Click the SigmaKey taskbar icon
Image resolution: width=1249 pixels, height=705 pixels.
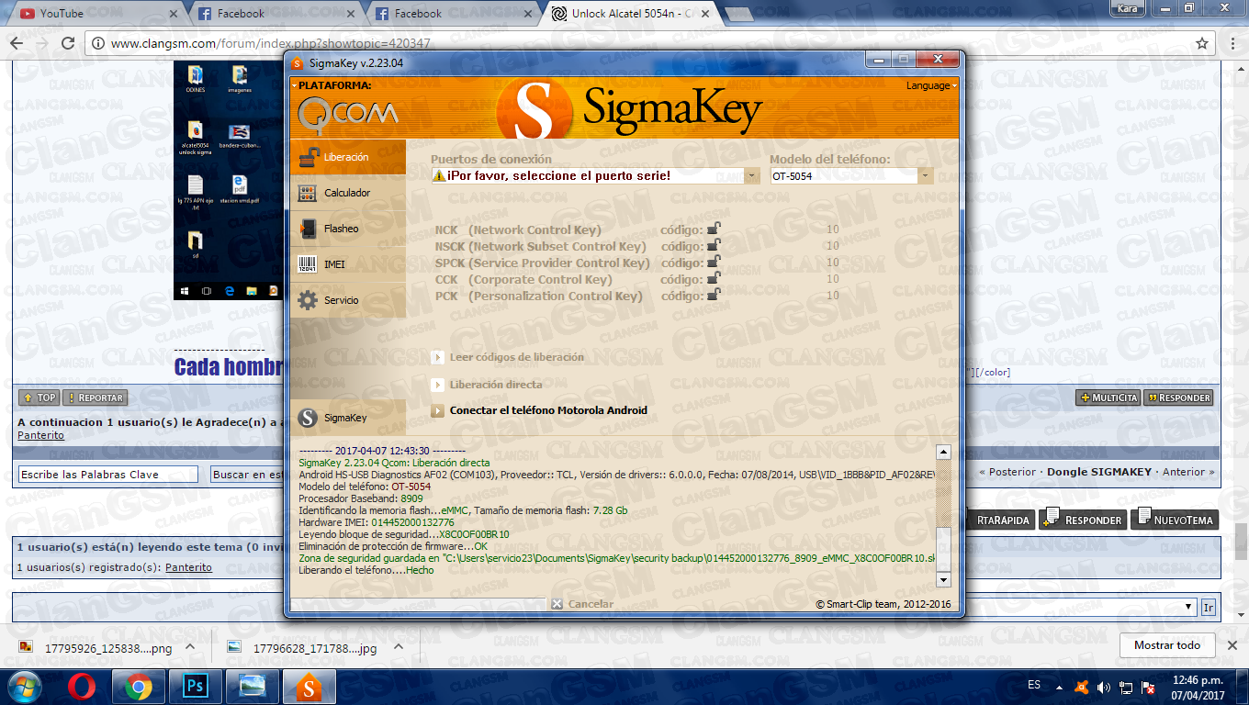coord(309,687)
